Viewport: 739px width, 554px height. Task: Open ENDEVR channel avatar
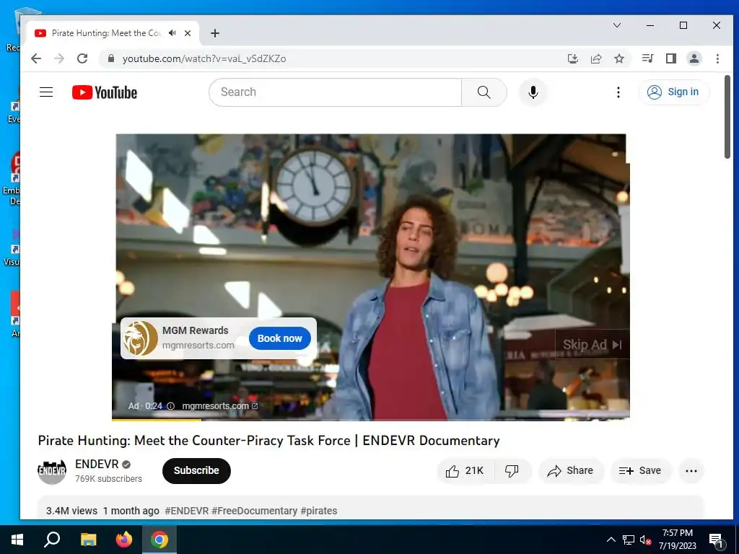52,470
